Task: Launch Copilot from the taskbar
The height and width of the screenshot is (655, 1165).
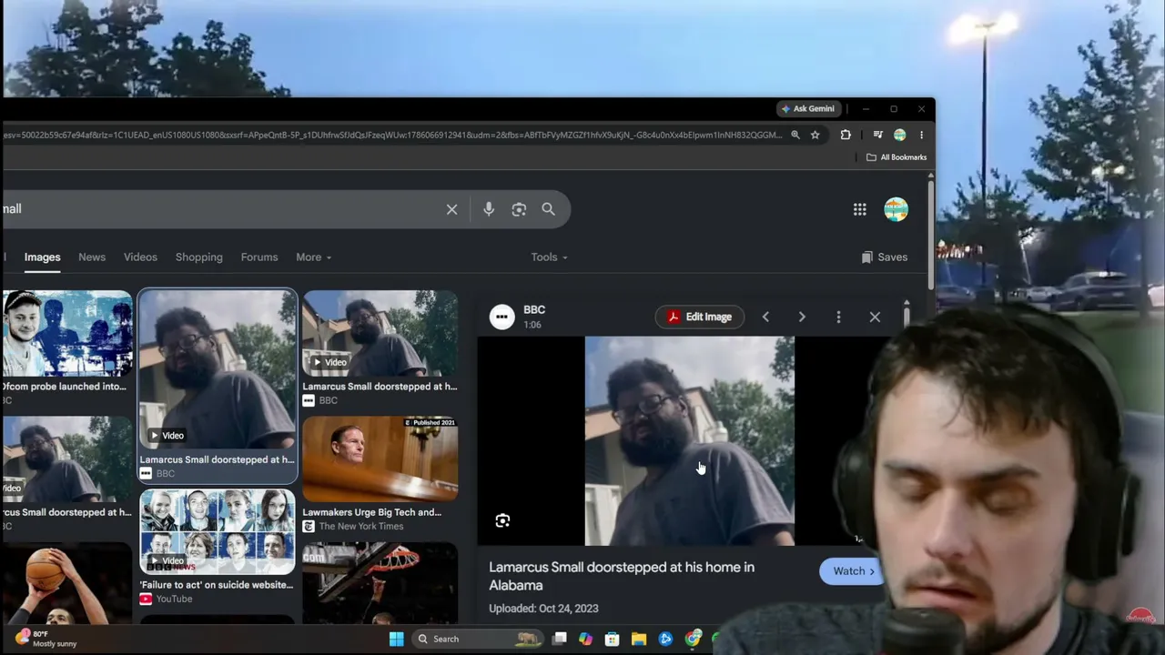Action: coord(585,639)
